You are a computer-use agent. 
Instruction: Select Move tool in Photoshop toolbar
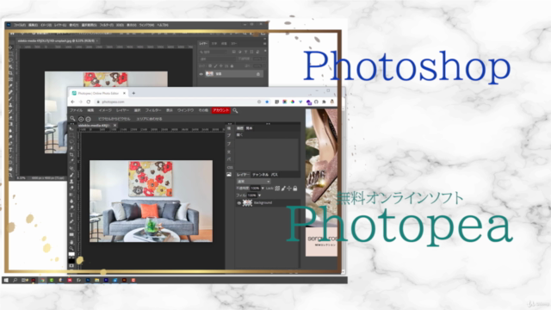[11, 47]
